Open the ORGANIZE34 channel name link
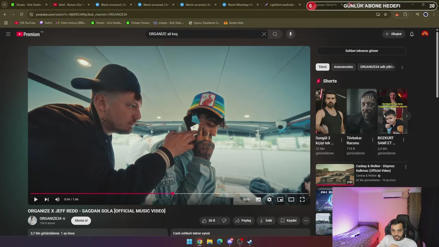This screenshot has width=439, height=247. point(50,219)
